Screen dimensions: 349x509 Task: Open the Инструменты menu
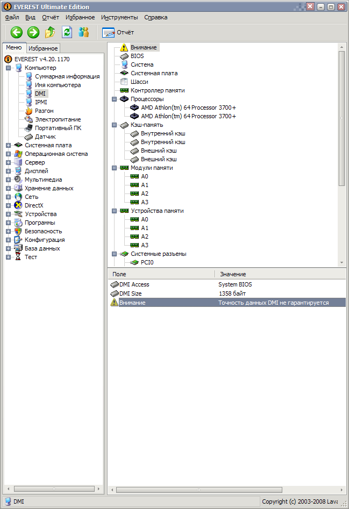click(119, 17)
